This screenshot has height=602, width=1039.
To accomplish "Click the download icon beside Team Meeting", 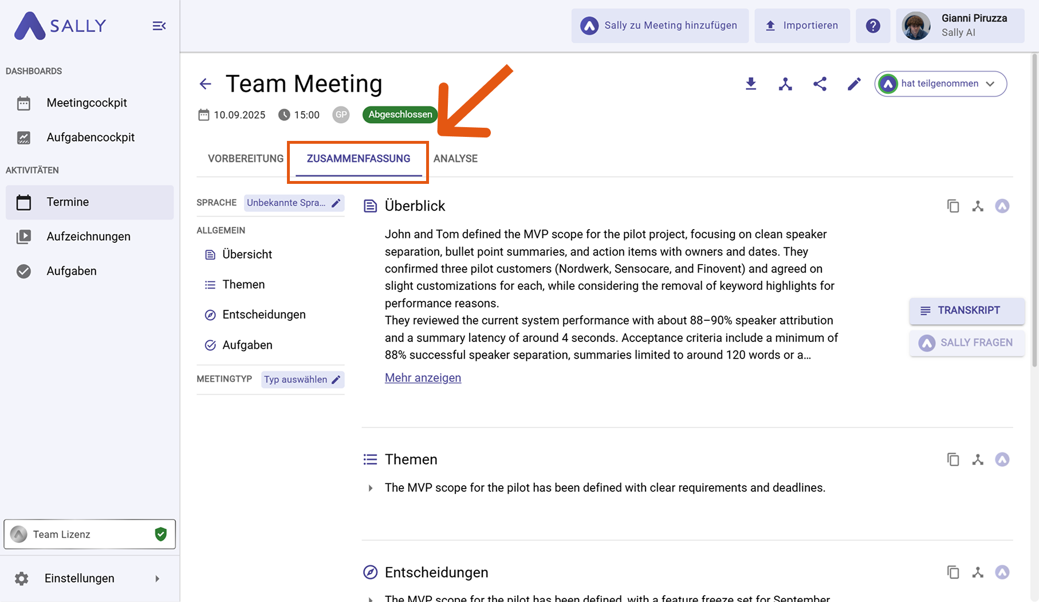I will coord(750,84).
